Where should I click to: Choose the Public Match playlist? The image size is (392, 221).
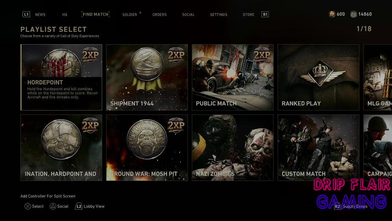coord(233,77)
